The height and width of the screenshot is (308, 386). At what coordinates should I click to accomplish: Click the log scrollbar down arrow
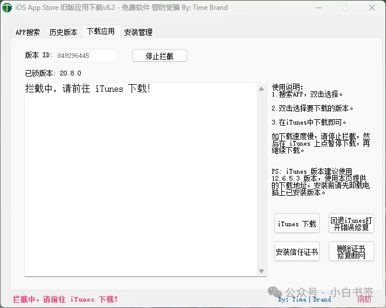pyautogui.click(x=261, y=271)
